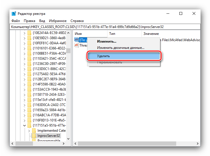
Task: Click folder icon of {116ABC1A-F7DB-45A key
Action: click(29, 115)
